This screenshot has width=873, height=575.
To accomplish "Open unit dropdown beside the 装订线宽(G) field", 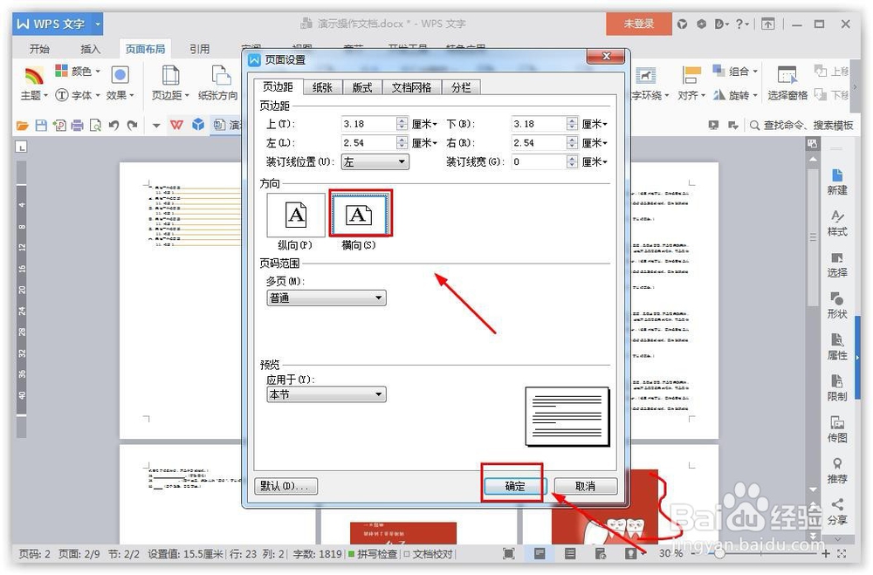I will coord(595,162).
